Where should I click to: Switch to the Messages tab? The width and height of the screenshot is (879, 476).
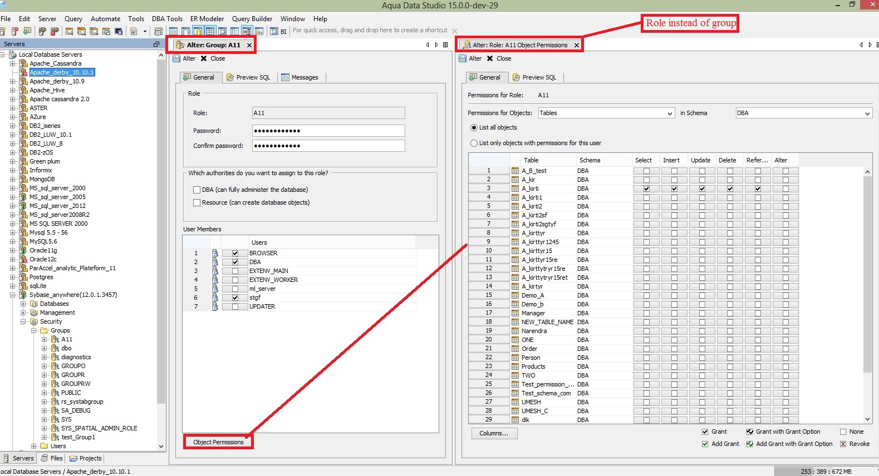click(x=299, y=77)
